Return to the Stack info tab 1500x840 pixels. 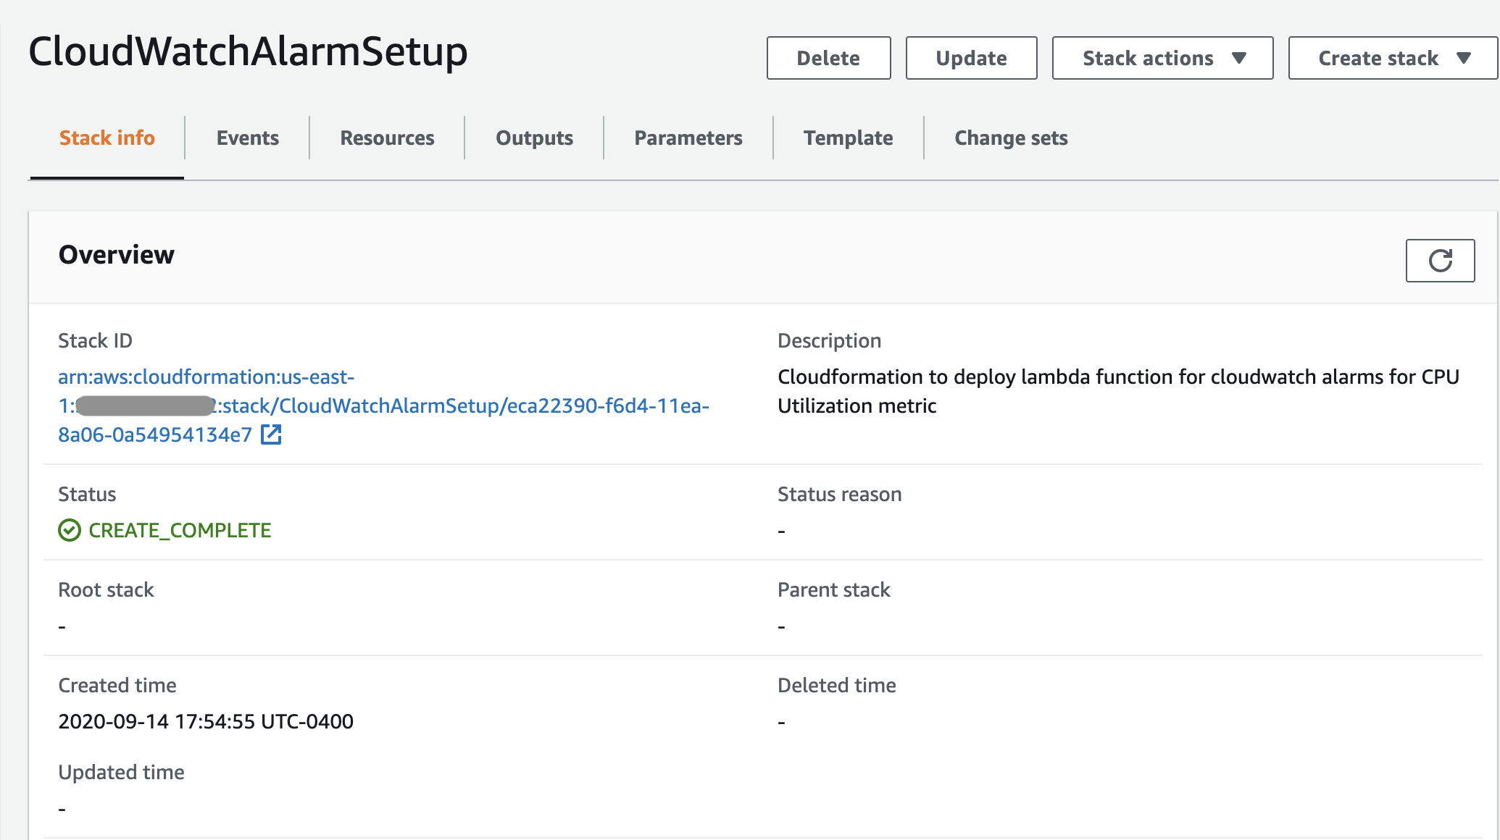click(107, 138)
